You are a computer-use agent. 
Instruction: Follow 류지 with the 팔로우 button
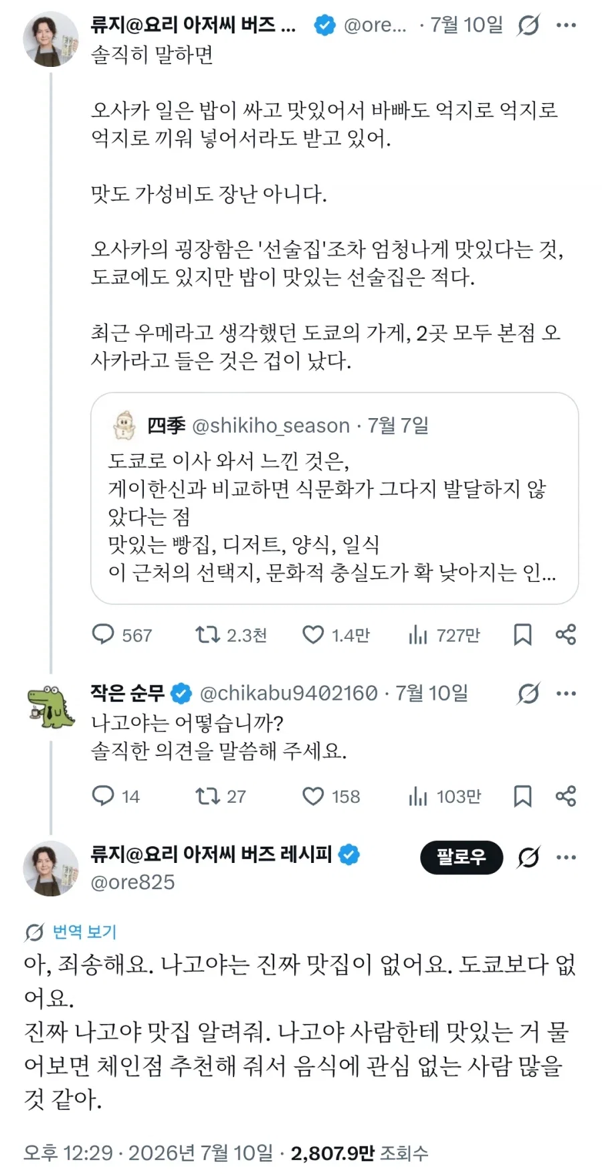[x=462, y=857]
